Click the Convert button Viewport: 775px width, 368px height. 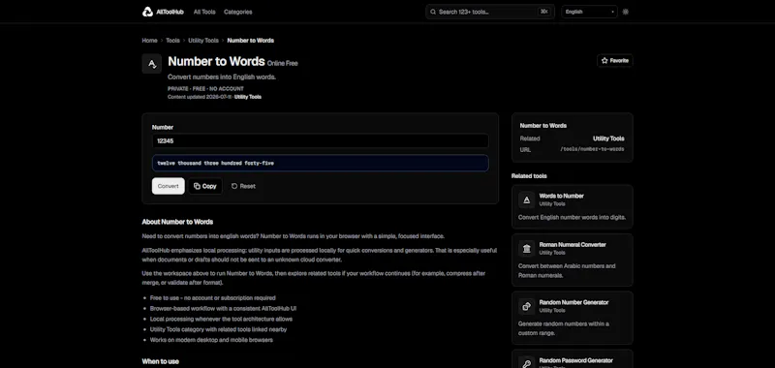168,186
